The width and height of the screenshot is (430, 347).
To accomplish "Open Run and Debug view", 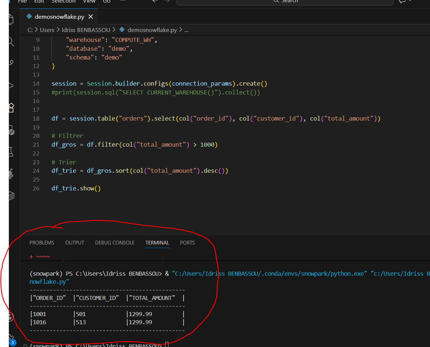I will tap(11, 85).
